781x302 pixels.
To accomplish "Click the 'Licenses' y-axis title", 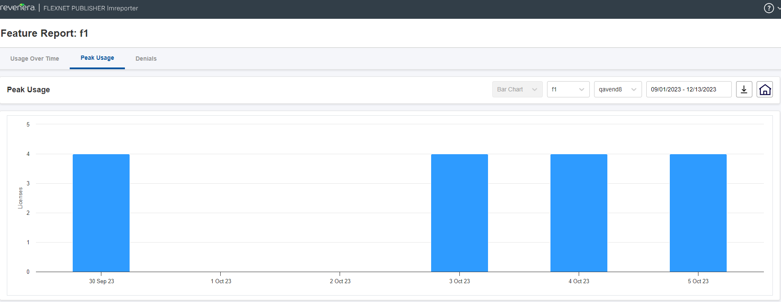I will (20, 198).
